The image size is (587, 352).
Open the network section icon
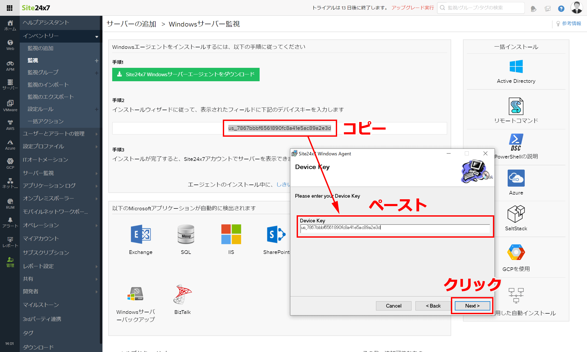click(x=10, y=183)
